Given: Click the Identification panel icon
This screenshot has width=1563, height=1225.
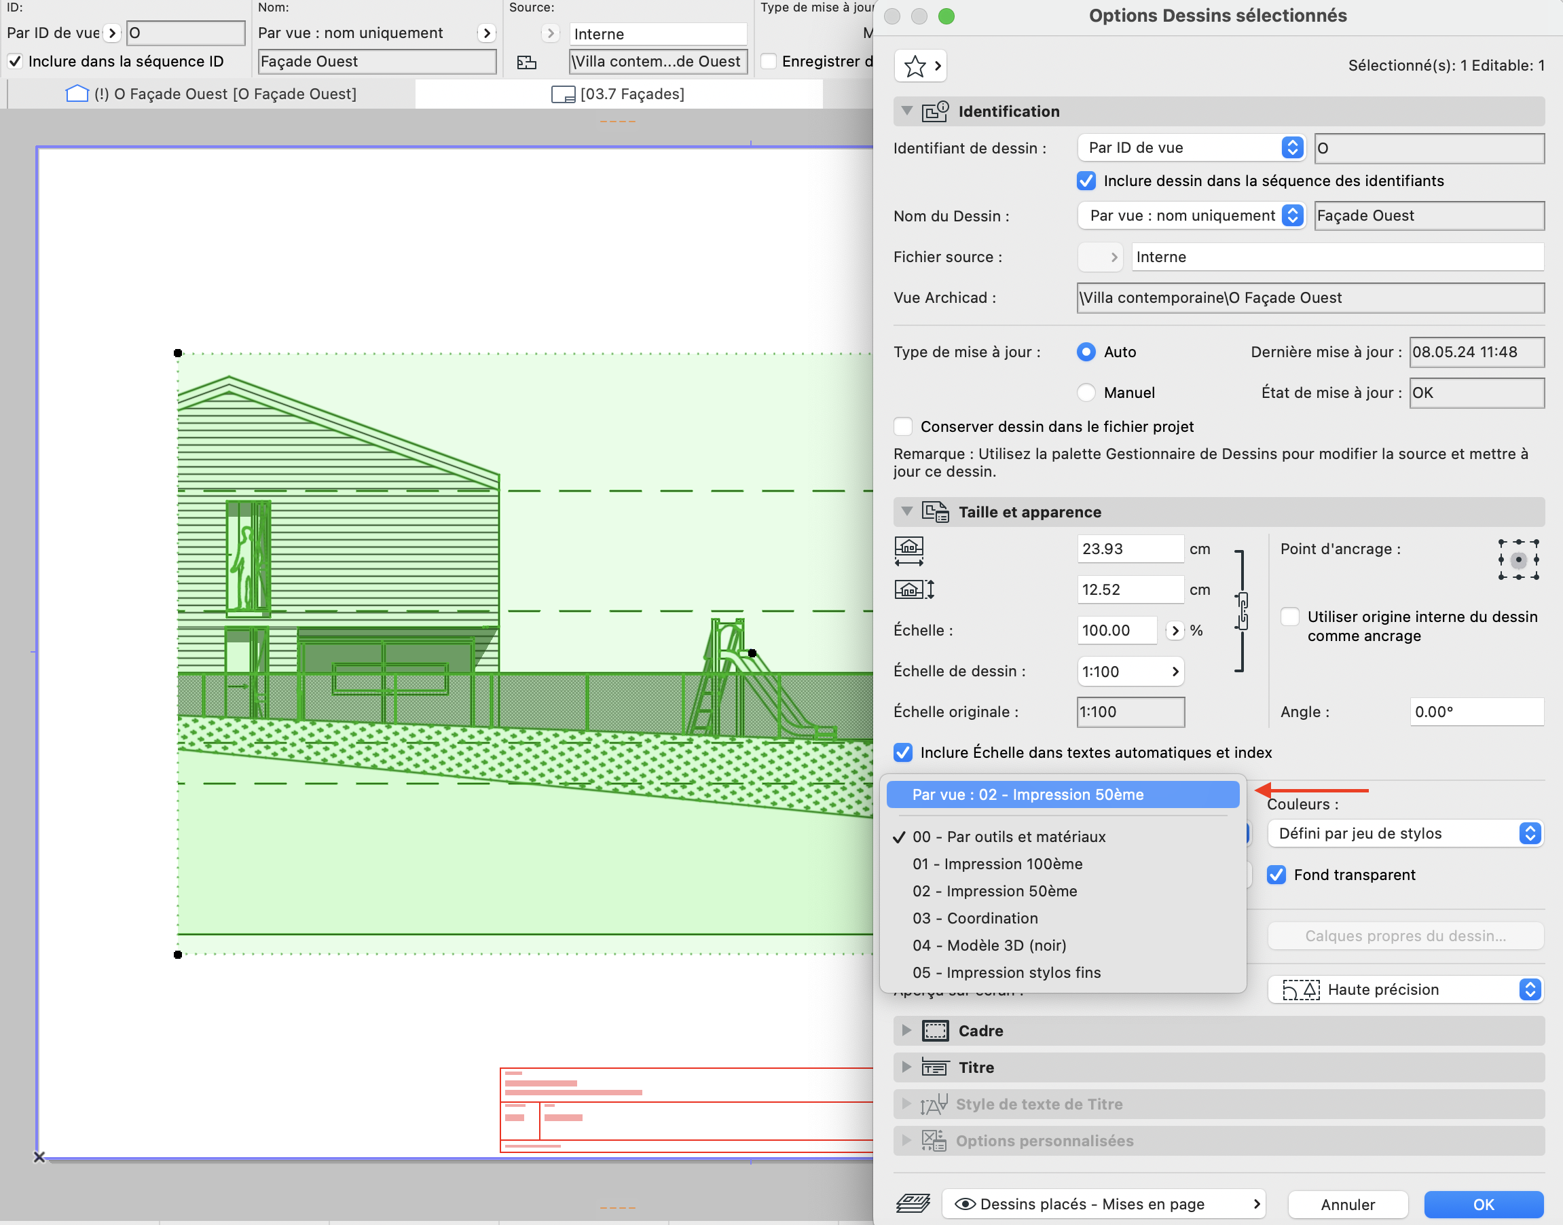Looking at the screenshot, I should click(936, 111).
